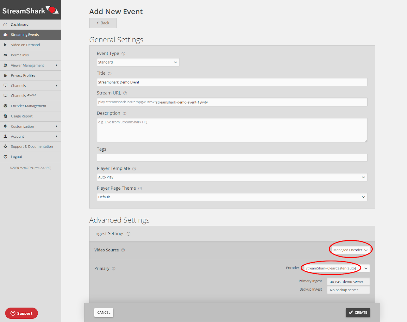Screen dimensions: 407x322
Task: Click the Tags input field
Action: point(232,158)
